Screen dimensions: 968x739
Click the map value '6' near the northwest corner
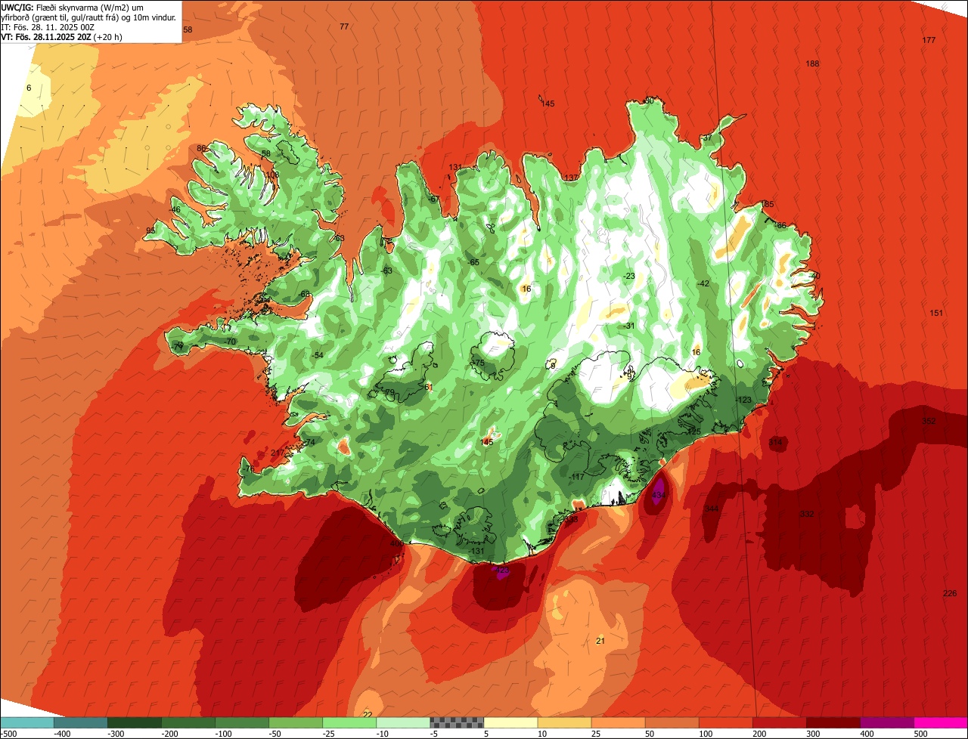point(29,88)
